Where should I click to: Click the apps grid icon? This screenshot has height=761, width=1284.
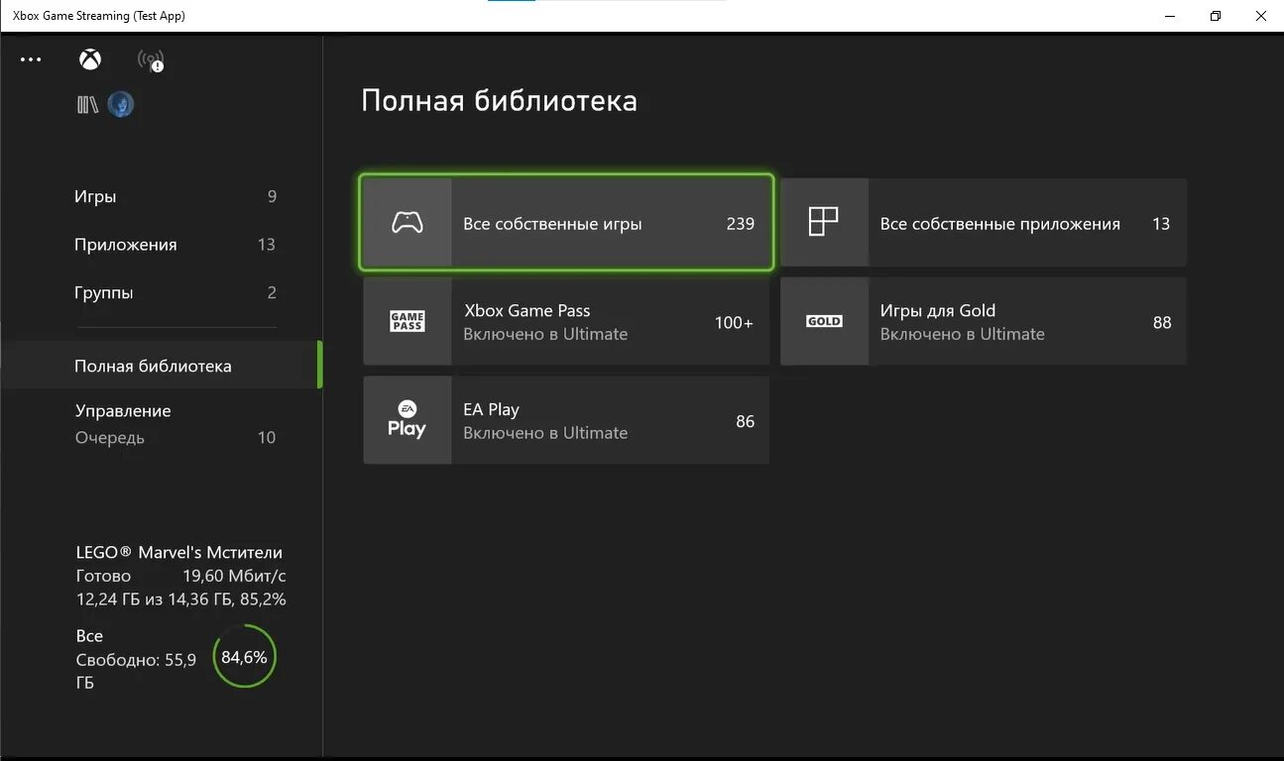824,222
